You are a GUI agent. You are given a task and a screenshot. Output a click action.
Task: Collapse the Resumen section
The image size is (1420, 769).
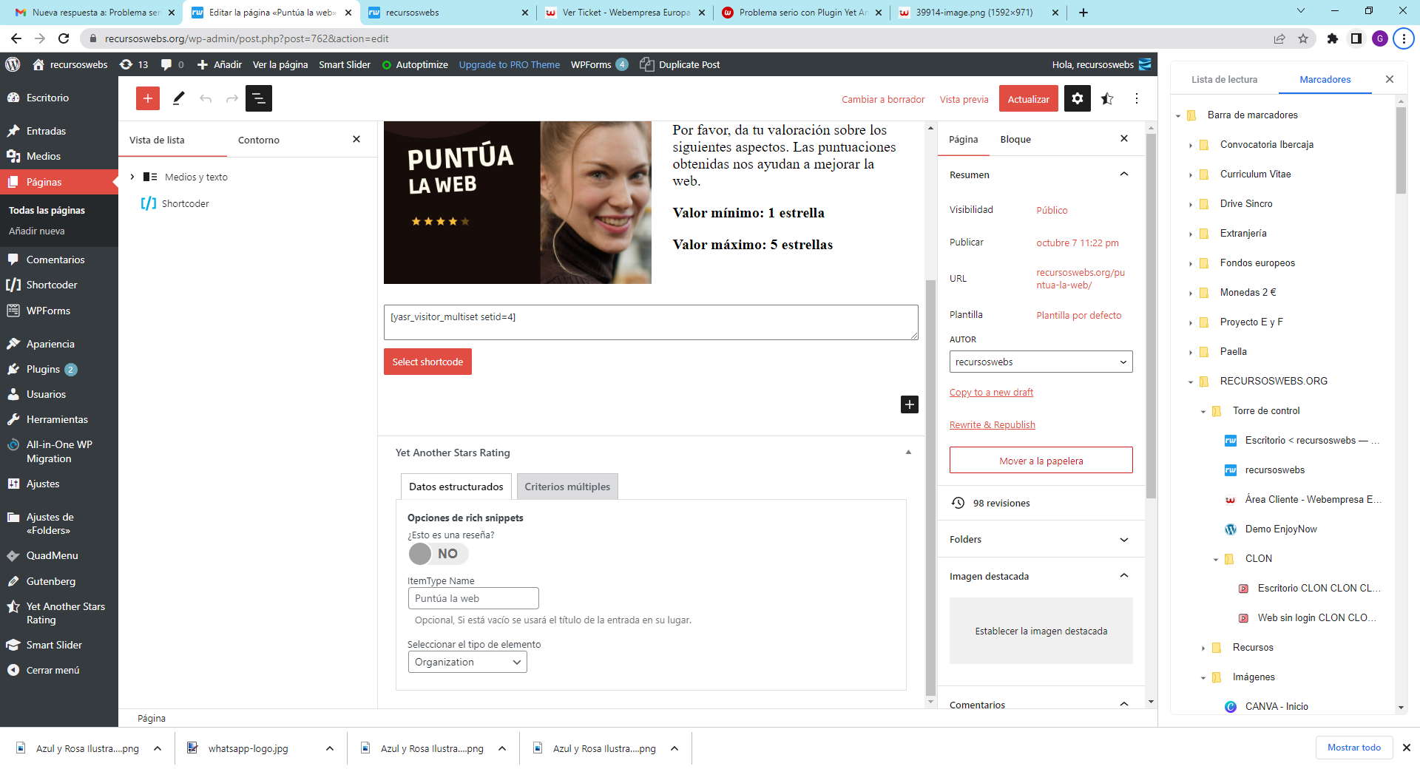[1124, 175]
